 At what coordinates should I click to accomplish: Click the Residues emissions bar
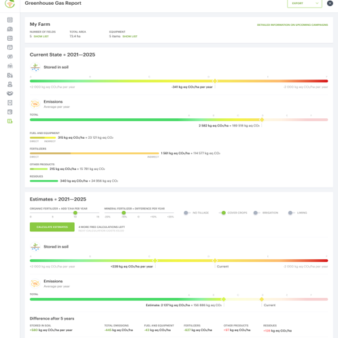pyautogui.click(x=44, y=181)
